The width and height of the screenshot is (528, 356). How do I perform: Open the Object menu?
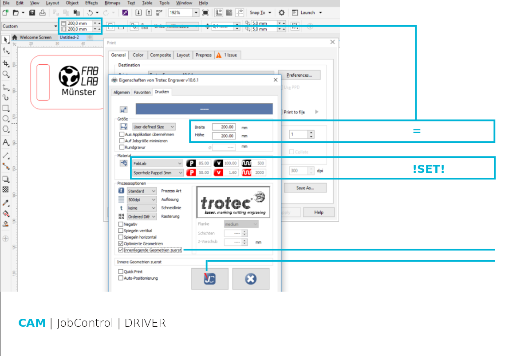coord(72,3)
